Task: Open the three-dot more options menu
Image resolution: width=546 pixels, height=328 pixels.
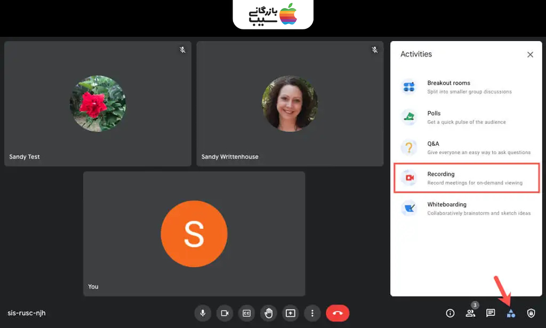Action: [x=312, y=313]
